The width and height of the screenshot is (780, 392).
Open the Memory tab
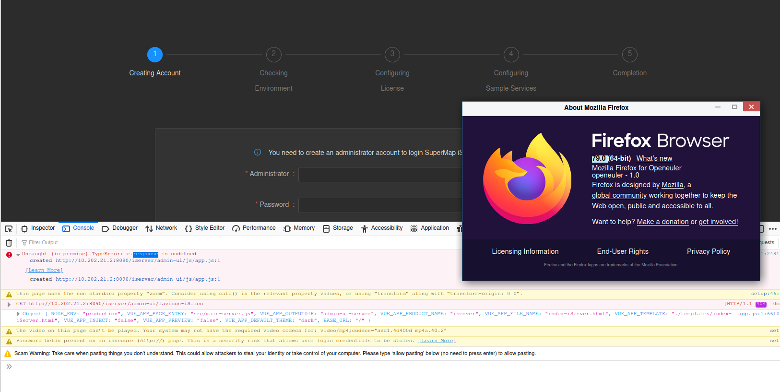click(299, 228)
